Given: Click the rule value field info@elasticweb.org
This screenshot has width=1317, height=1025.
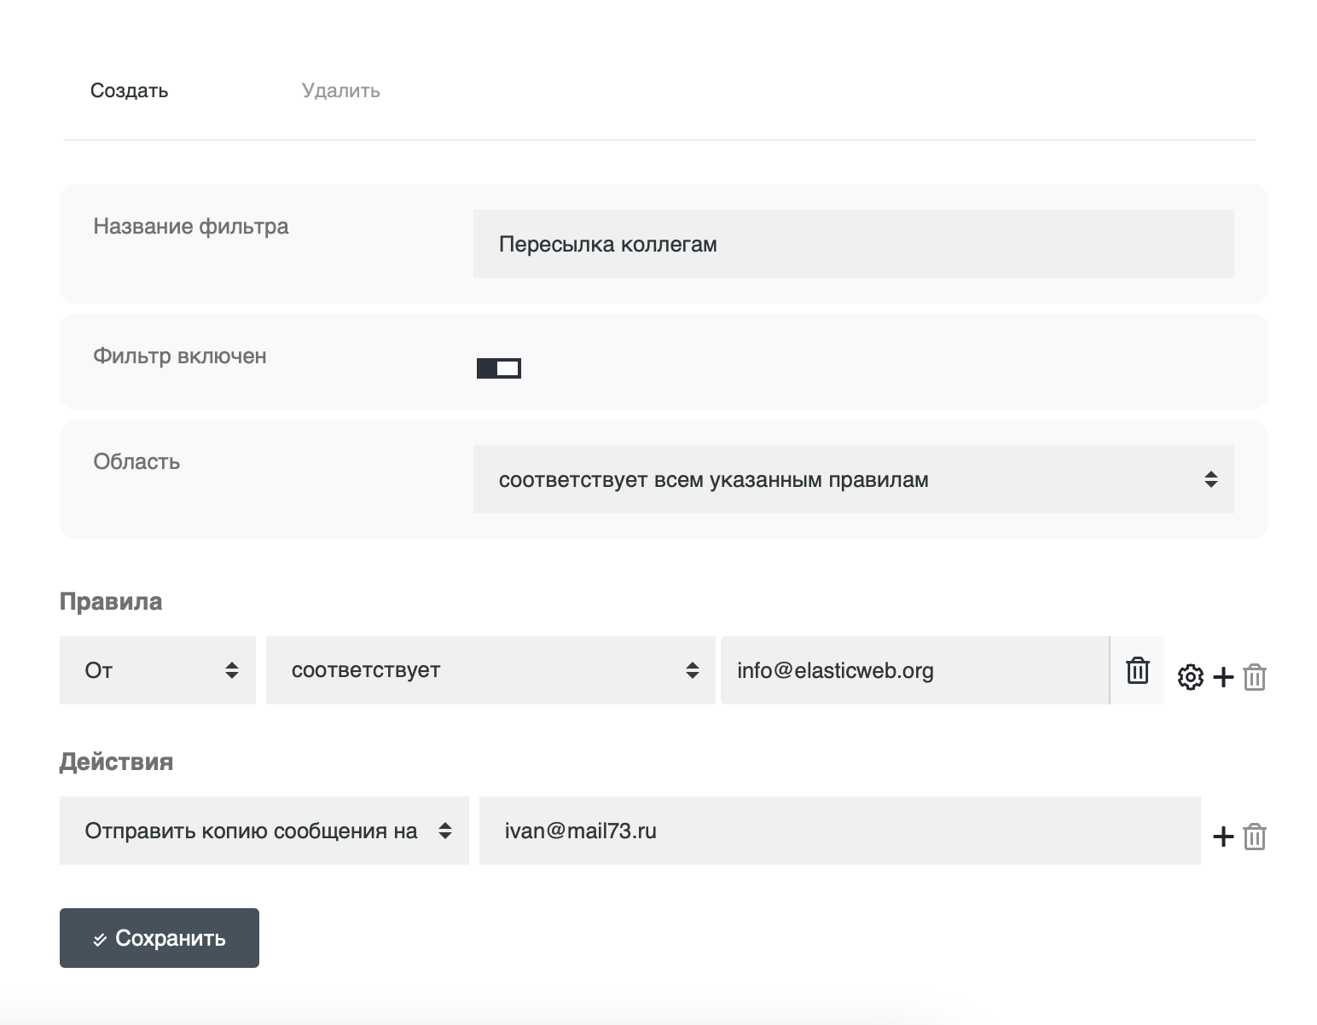Looking at the screenshot, I should coord(913,670).
